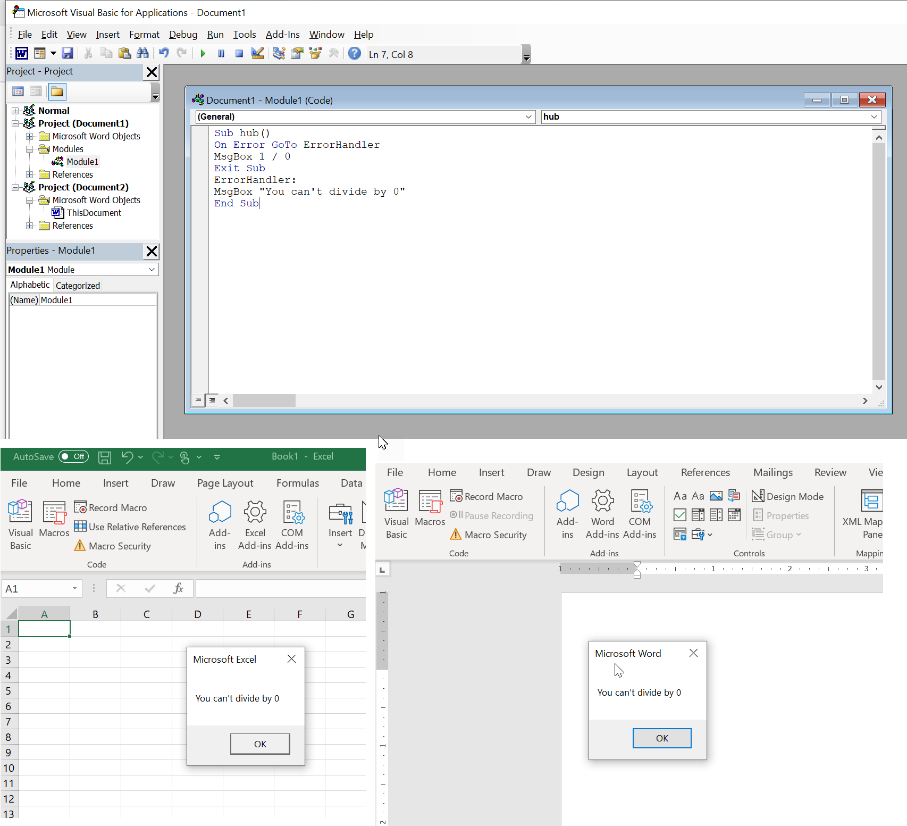
Task: Expand the Normal project tree node
Action: coord(15,111)
